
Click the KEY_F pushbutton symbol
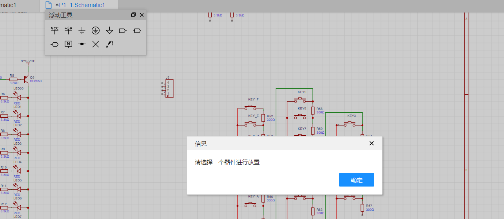coord(250,107)
